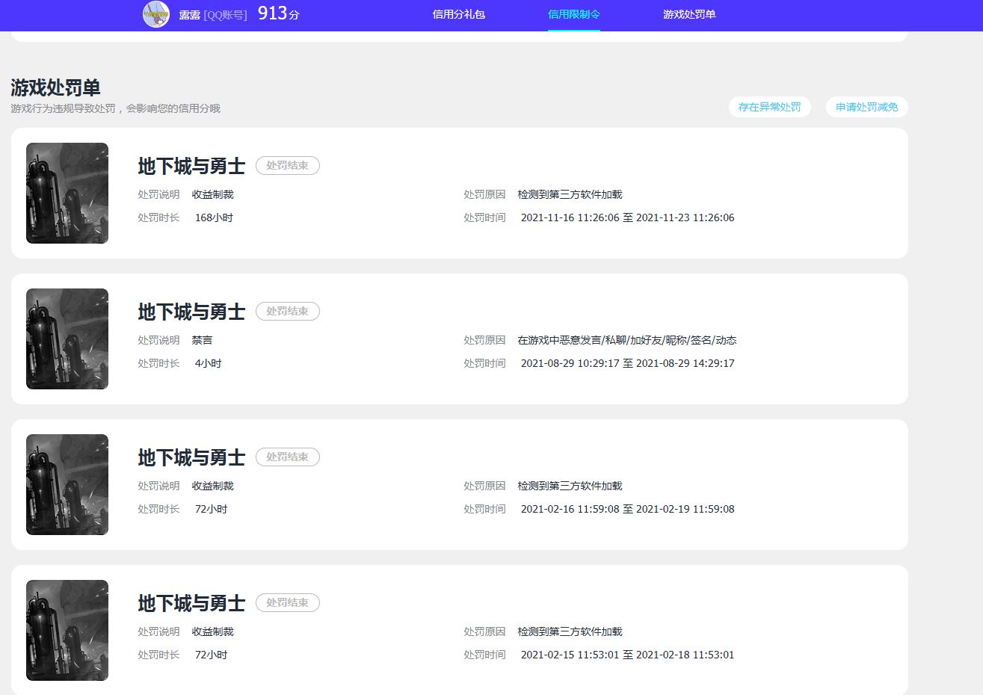Click the 913分 credit score
Screen dimensions: 983x695
(x=278, y=13)
